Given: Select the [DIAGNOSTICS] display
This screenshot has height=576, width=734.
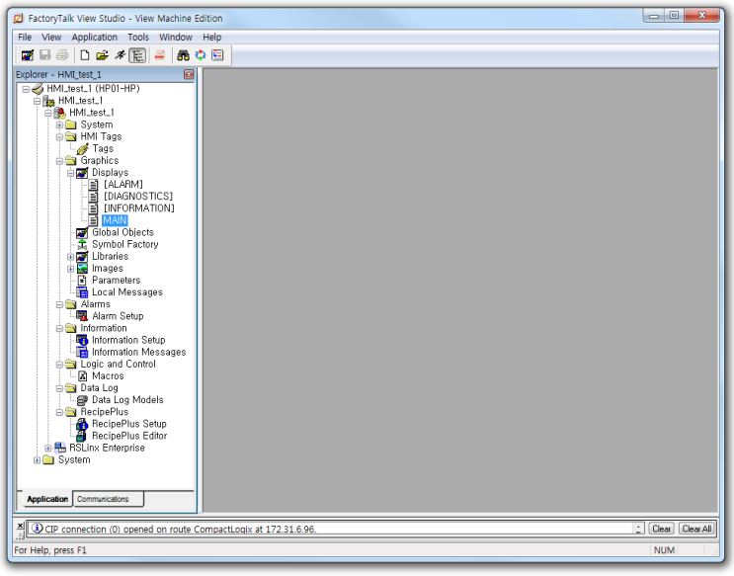Looking at the screenshot, I should click(x=138, y=197).
